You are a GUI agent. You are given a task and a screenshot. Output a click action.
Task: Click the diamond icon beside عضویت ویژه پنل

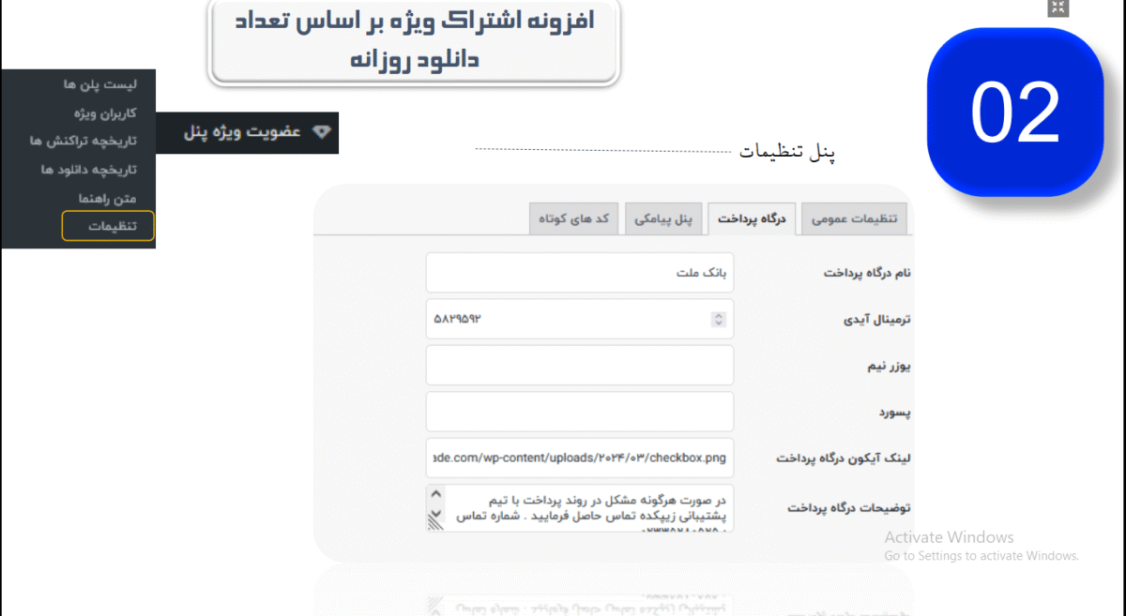coord(322,132)
